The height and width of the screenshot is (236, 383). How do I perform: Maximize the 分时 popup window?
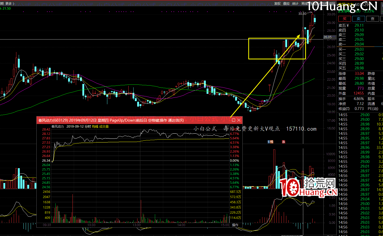coord(233,120)
